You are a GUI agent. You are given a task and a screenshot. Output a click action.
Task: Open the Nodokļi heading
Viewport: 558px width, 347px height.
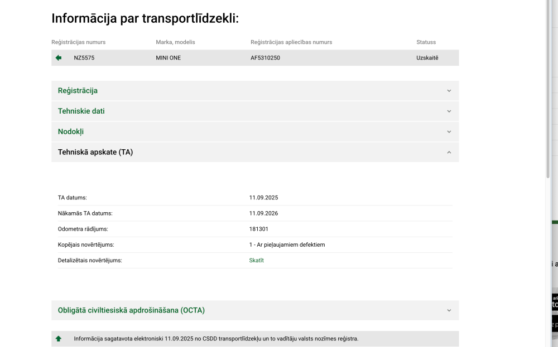tap(71, 132)
